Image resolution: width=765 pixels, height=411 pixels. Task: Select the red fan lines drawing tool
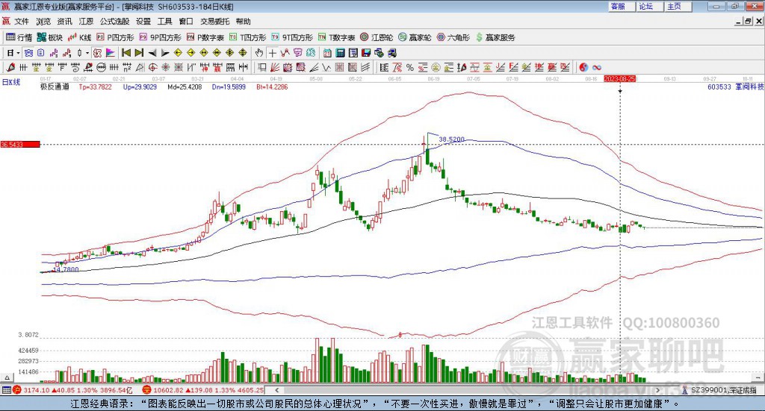[275, 68]
